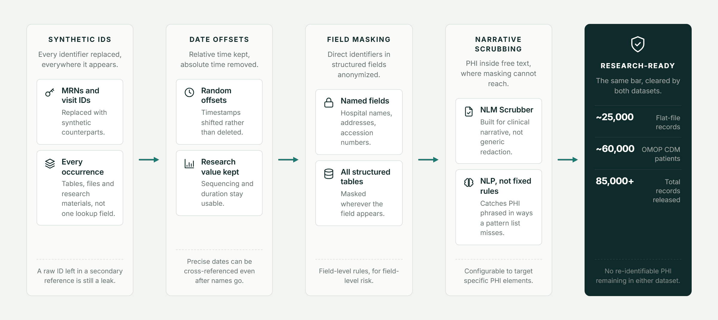
Task: Click 'Direct identifiers in structured fields anonymized.'
Action: tap(359, 65)
